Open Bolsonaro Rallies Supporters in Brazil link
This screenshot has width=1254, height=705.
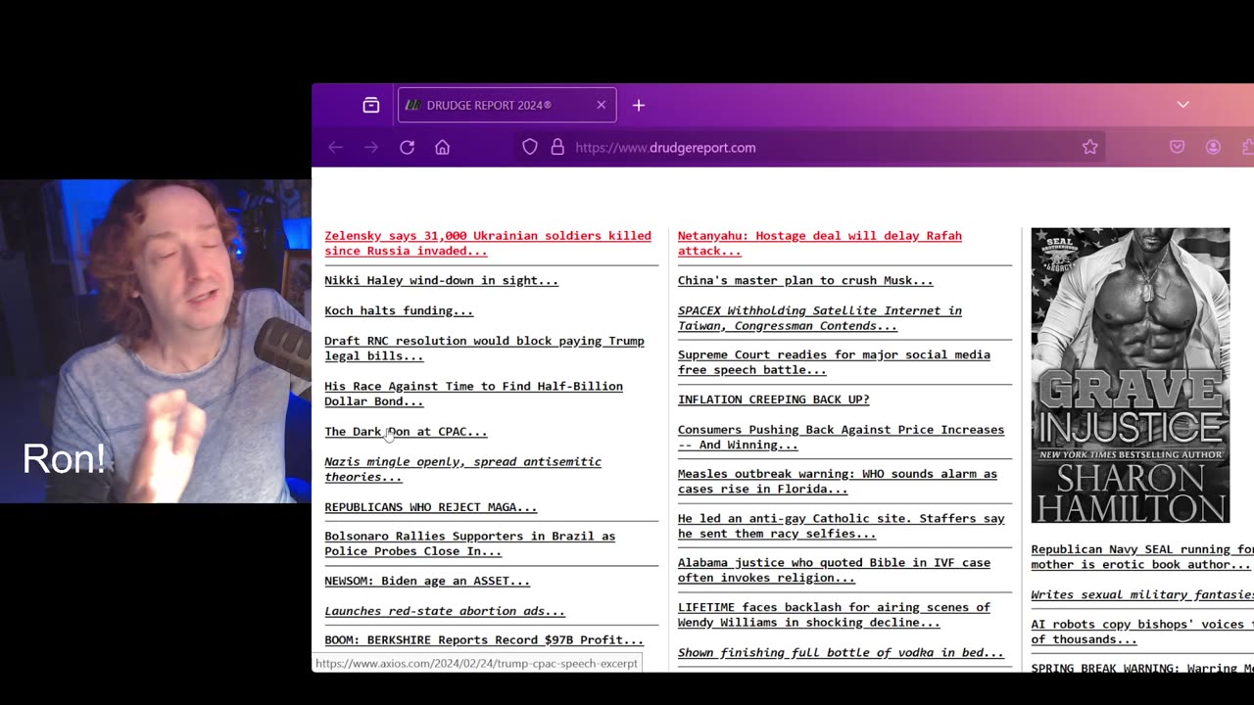pos(469,543)
